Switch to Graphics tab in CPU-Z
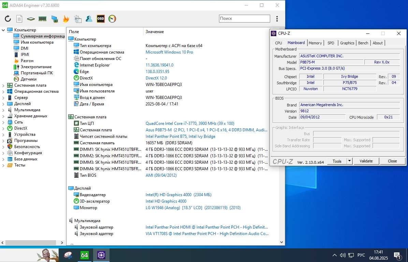The height and width of the screenshot is (262, 408). [347, 43]
